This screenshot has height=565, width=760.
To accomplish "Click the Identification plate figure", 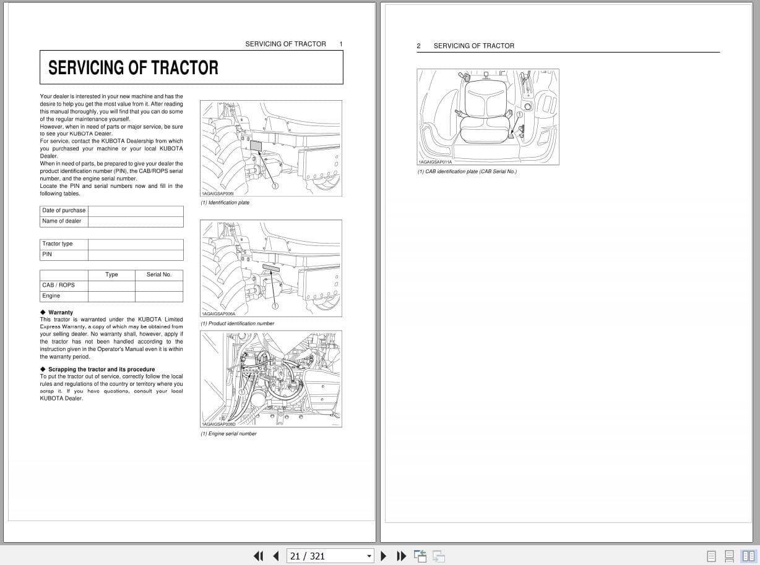I will click(x=270, y=148).
